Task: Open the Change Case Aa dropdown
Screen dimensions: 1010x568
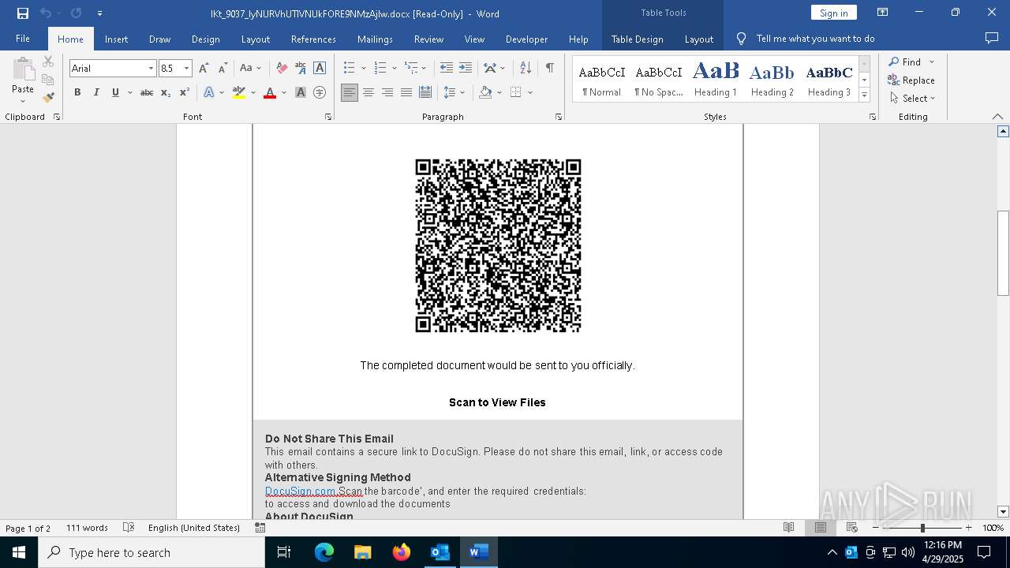Action: point(250,69)
